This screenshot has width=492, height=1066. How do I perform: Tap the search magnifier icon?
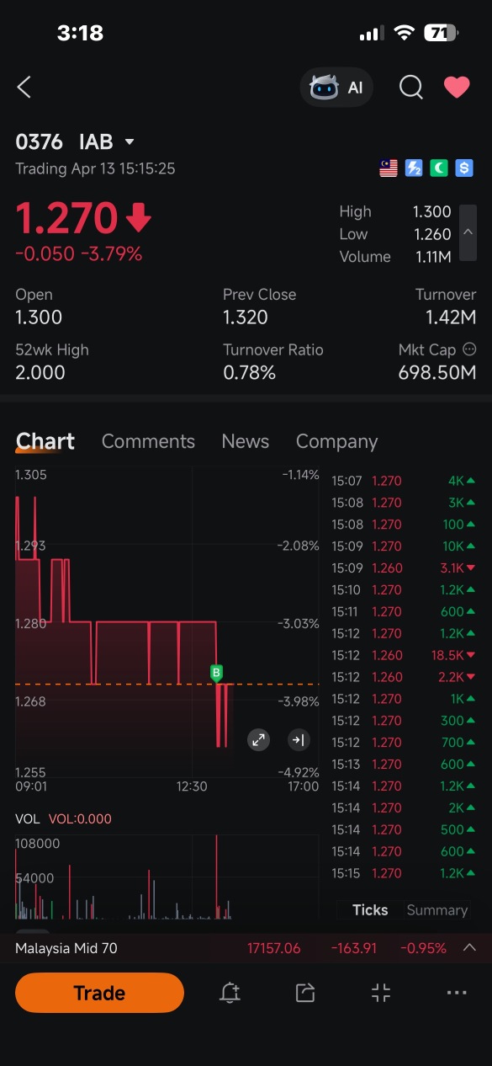[410, 88]
